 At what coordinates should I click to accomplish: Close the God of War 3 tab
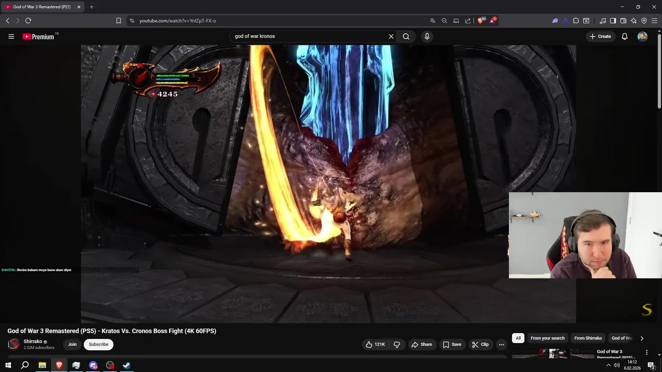[x=79, y=7]
